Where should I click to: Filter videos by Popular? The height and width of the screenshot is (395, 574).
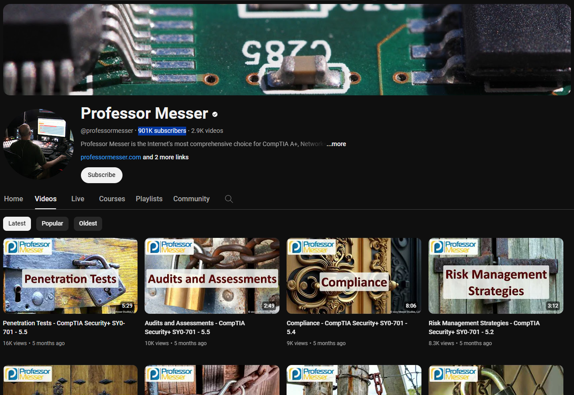pos(52,223)
